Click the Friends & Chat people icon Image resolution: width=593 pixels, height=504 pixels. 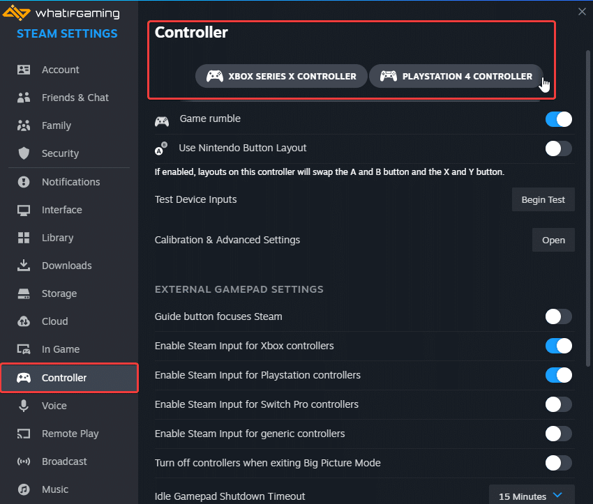(24, 98)
